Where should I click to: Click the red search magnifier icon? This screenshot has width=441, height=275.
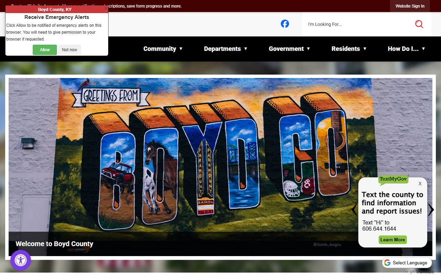coord(419,24)
